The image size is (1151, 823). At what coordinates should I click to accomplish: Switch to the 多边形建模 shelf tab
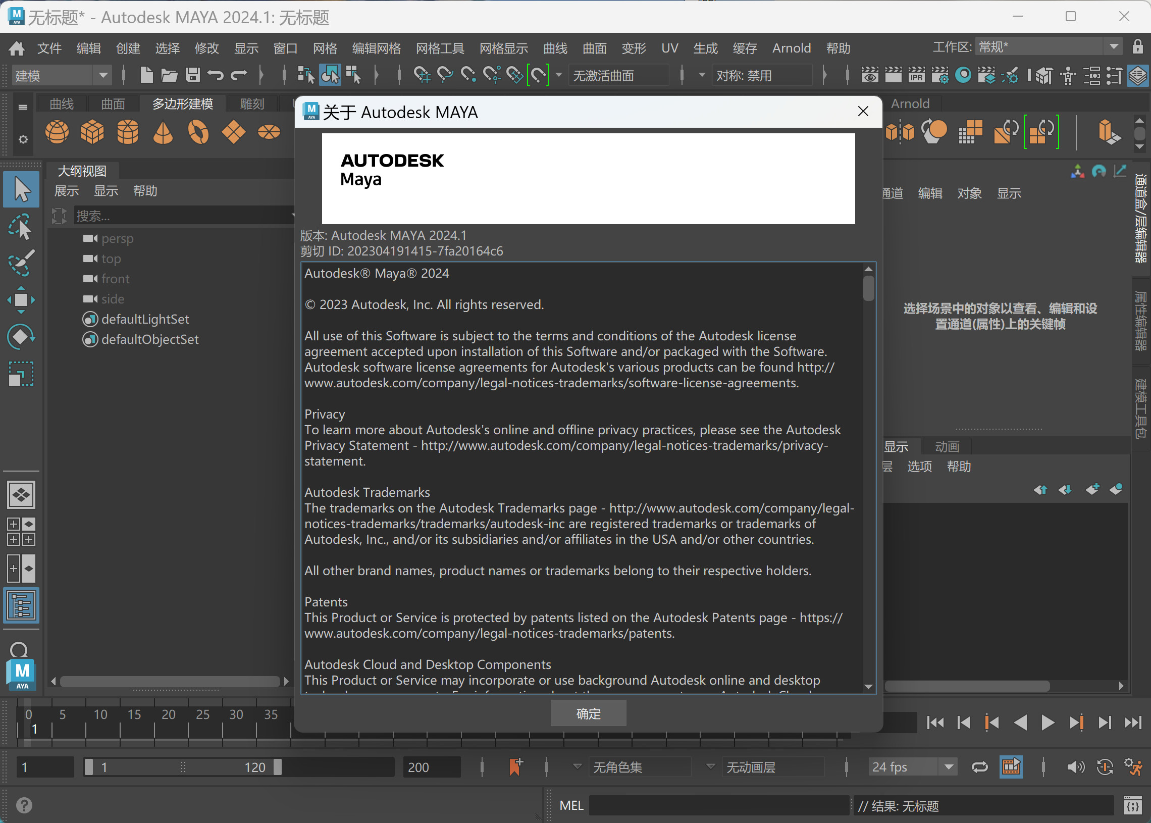pos(183,104)
